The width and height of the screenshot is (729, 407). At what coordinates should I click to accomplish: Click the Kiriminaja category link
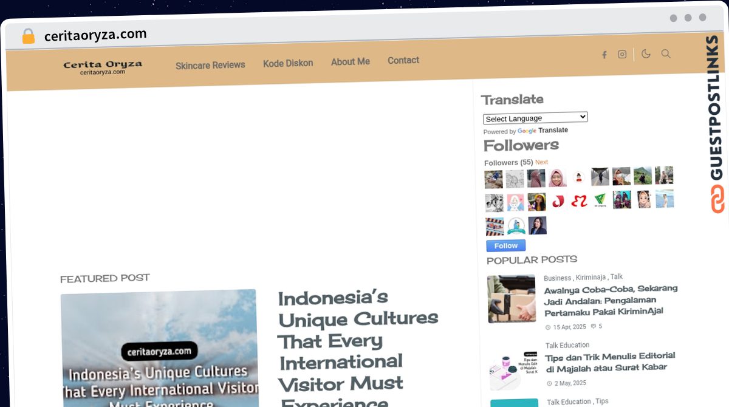click(590, 277)
